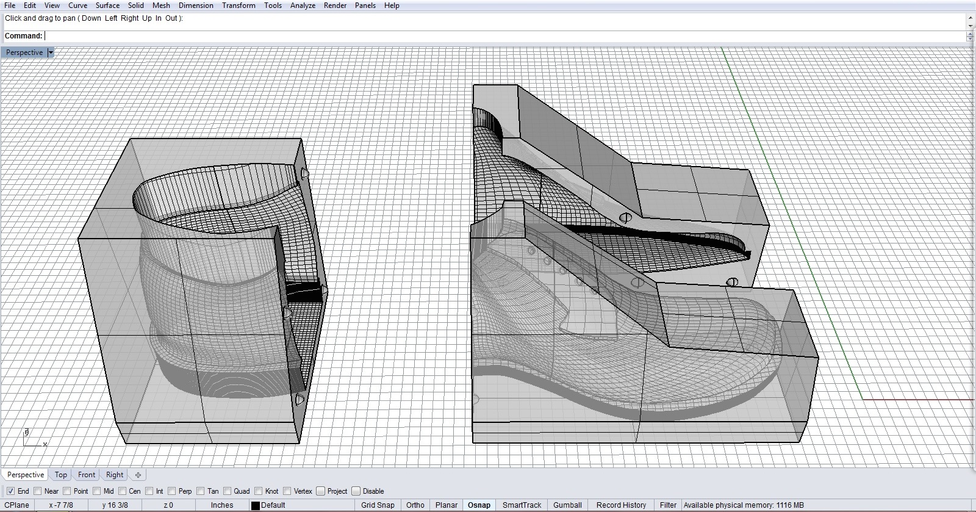This screenshot has width=976, height=512.
Task: Open the Surface menu
Action: pyautogui.click(x=107, y=5)
